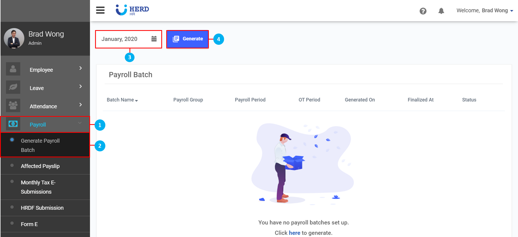
Task: Open the hamburger menu icon
Action: [x=100, y=10]
